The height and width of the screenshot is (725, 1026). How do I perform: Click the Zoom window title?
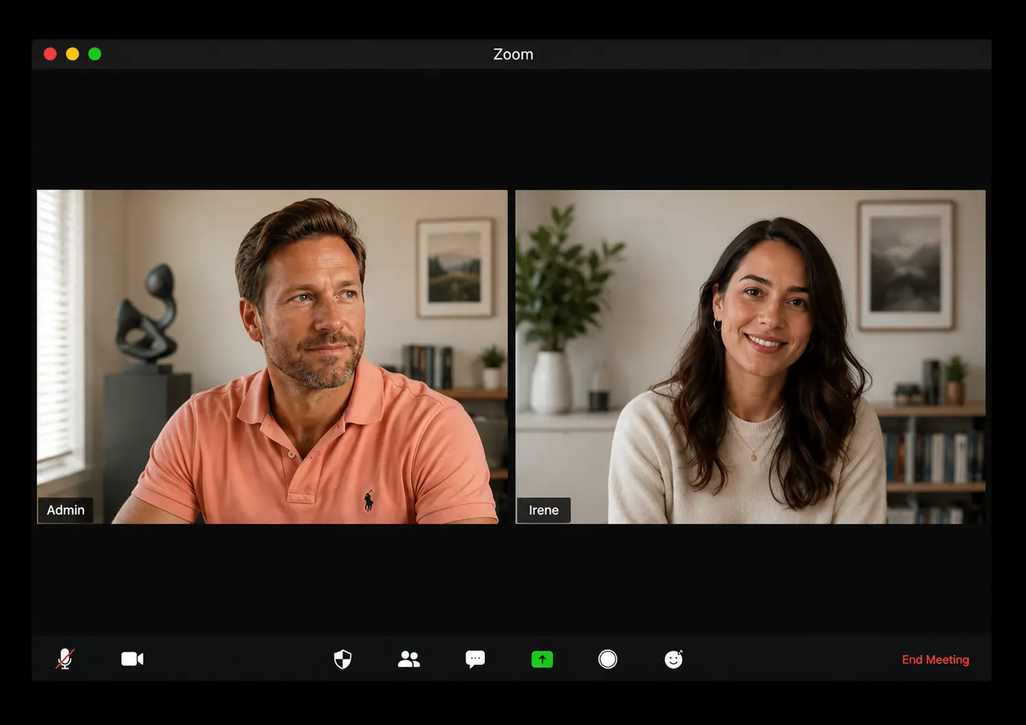point(513,54)
